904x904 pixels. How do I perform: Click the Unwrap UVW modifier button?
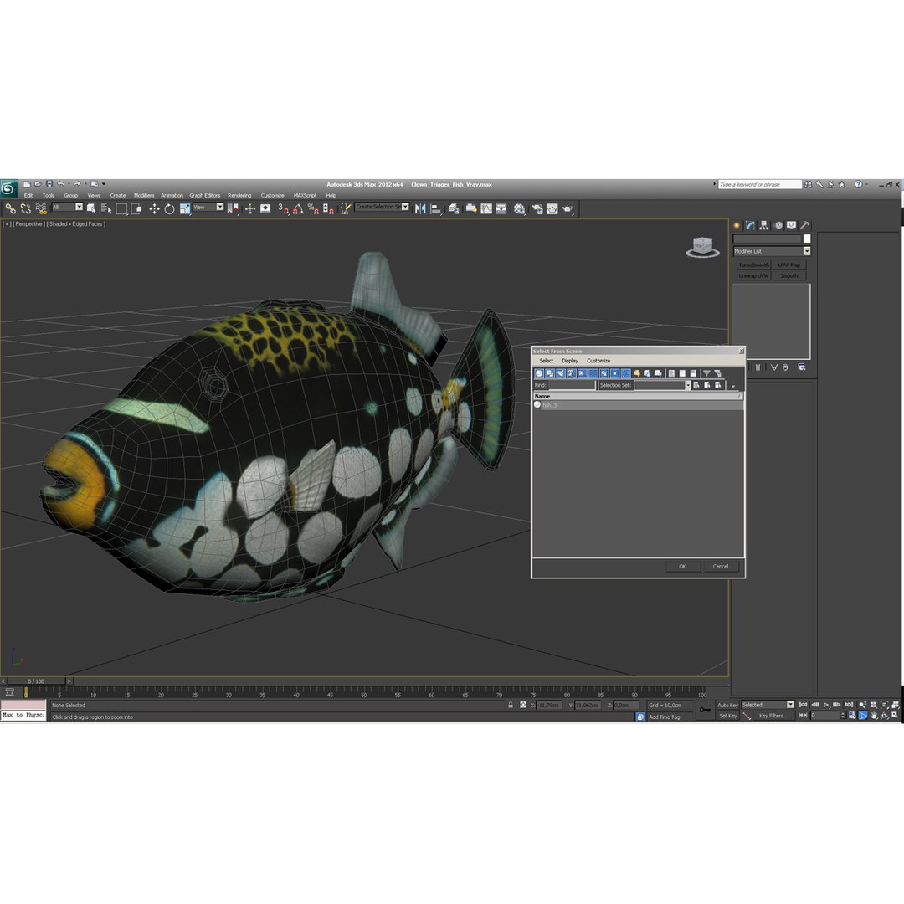[x=753, y=275]
